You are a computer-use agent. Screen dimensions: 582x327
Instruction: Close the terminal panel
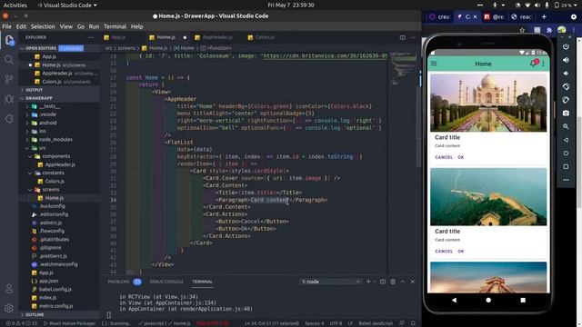click(x=412, y=282)
